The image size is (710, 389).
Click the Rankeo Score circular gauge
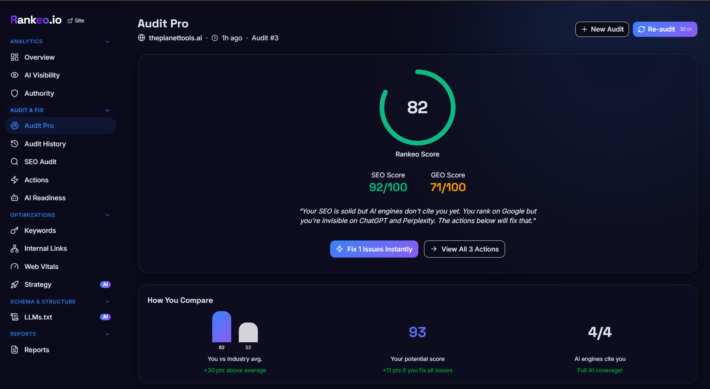point(417,108)
